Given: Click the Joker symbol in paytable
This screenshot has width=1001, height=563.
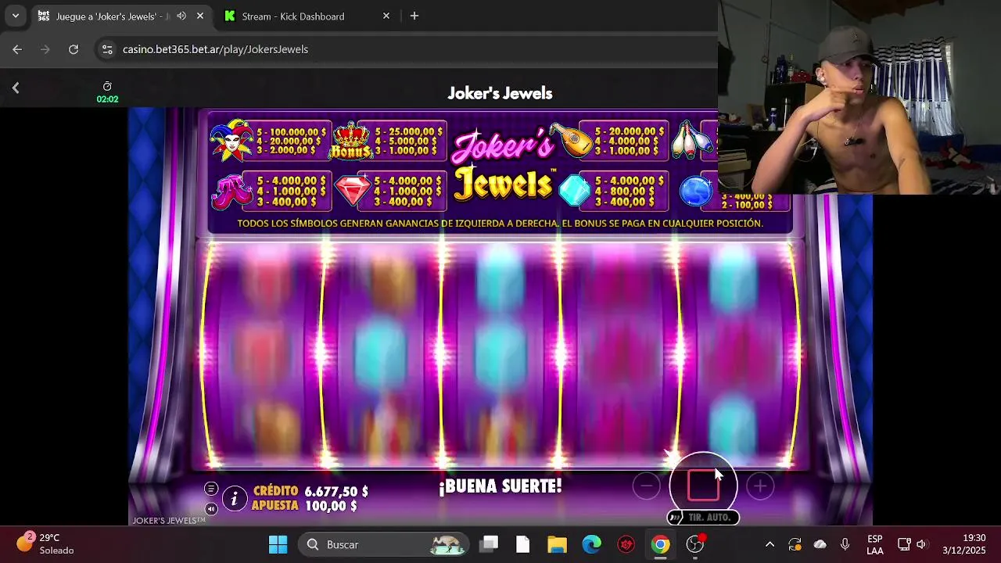Looking at the screenshot, I should 231,141.
